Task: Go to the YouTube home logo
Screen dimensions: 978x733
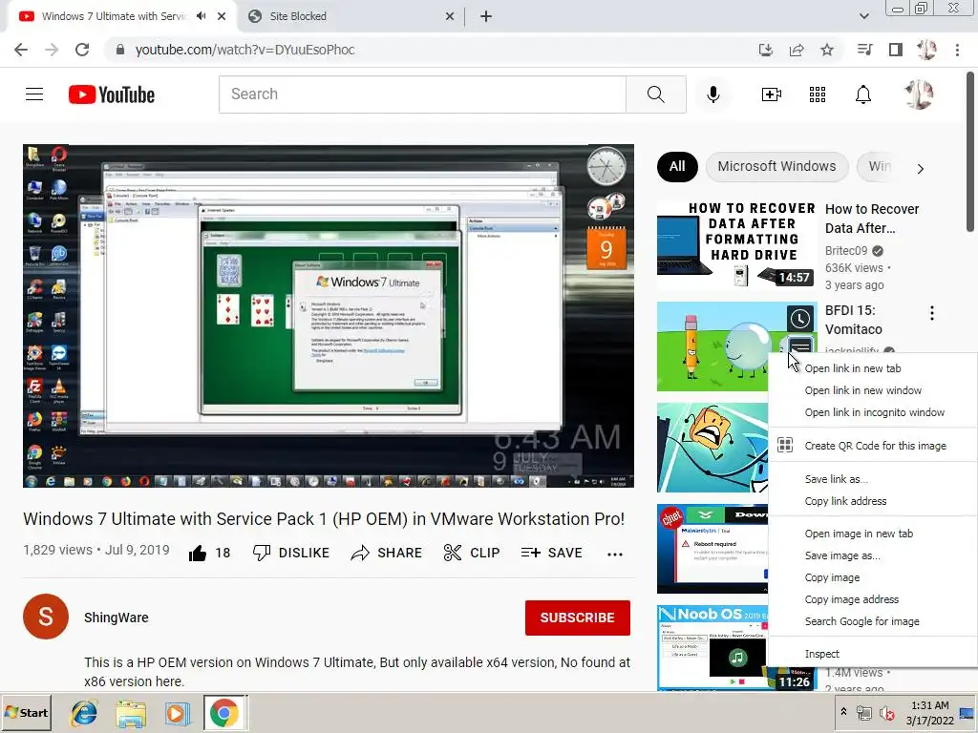Action: (112, 94)
